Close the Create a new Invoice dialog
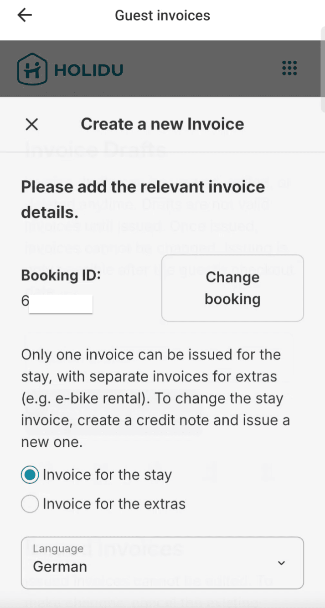This screenshot has height=608, width=325. 31,124
